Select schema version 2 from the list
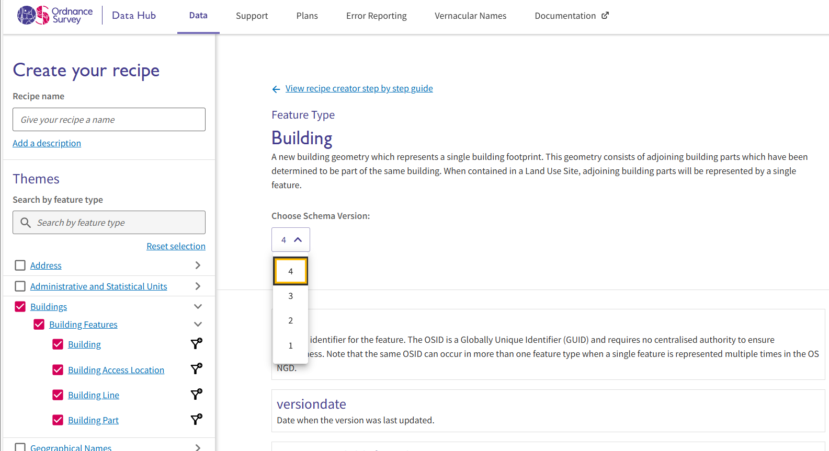The height and width of the screenshot is (451, 829). click(291, 320)
